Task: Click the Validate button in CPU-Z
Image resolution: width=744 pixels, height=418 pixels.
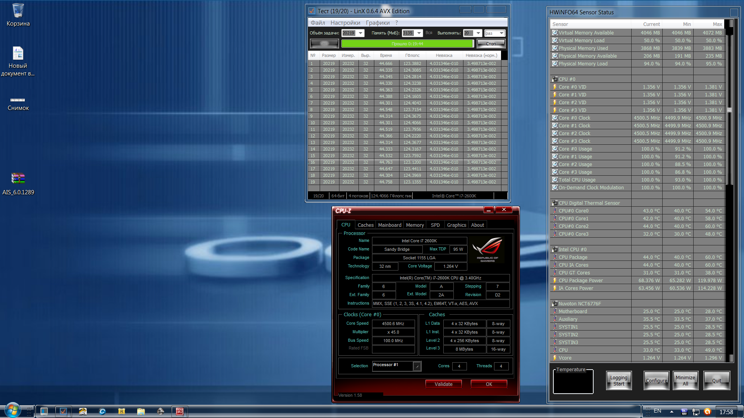Action: 444,384
